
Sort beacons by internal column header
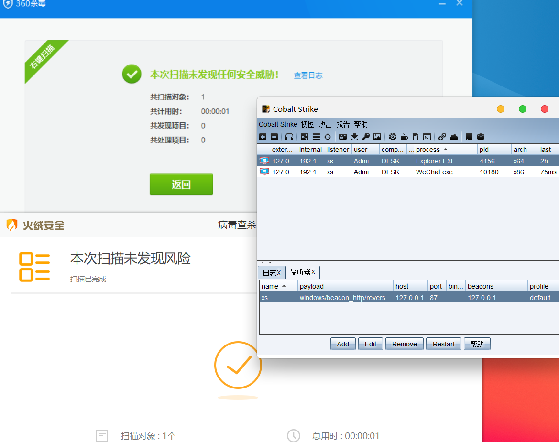(310, 150)
